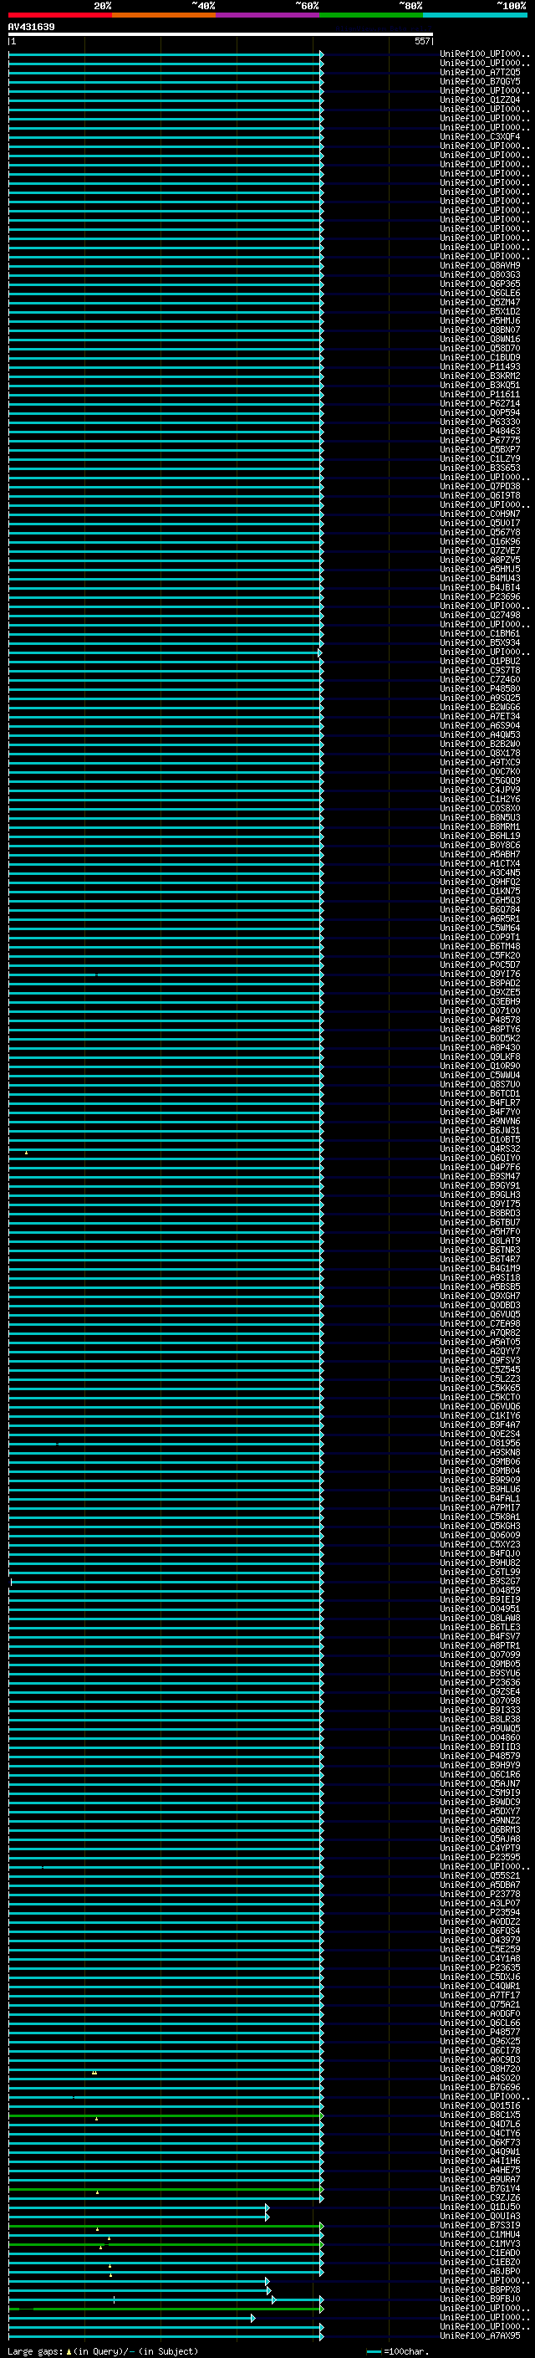Pick hit UniRef100_Q4RS32
Screen dimensions: 535x2358
pyautogui.click(x=480, y=1148)
